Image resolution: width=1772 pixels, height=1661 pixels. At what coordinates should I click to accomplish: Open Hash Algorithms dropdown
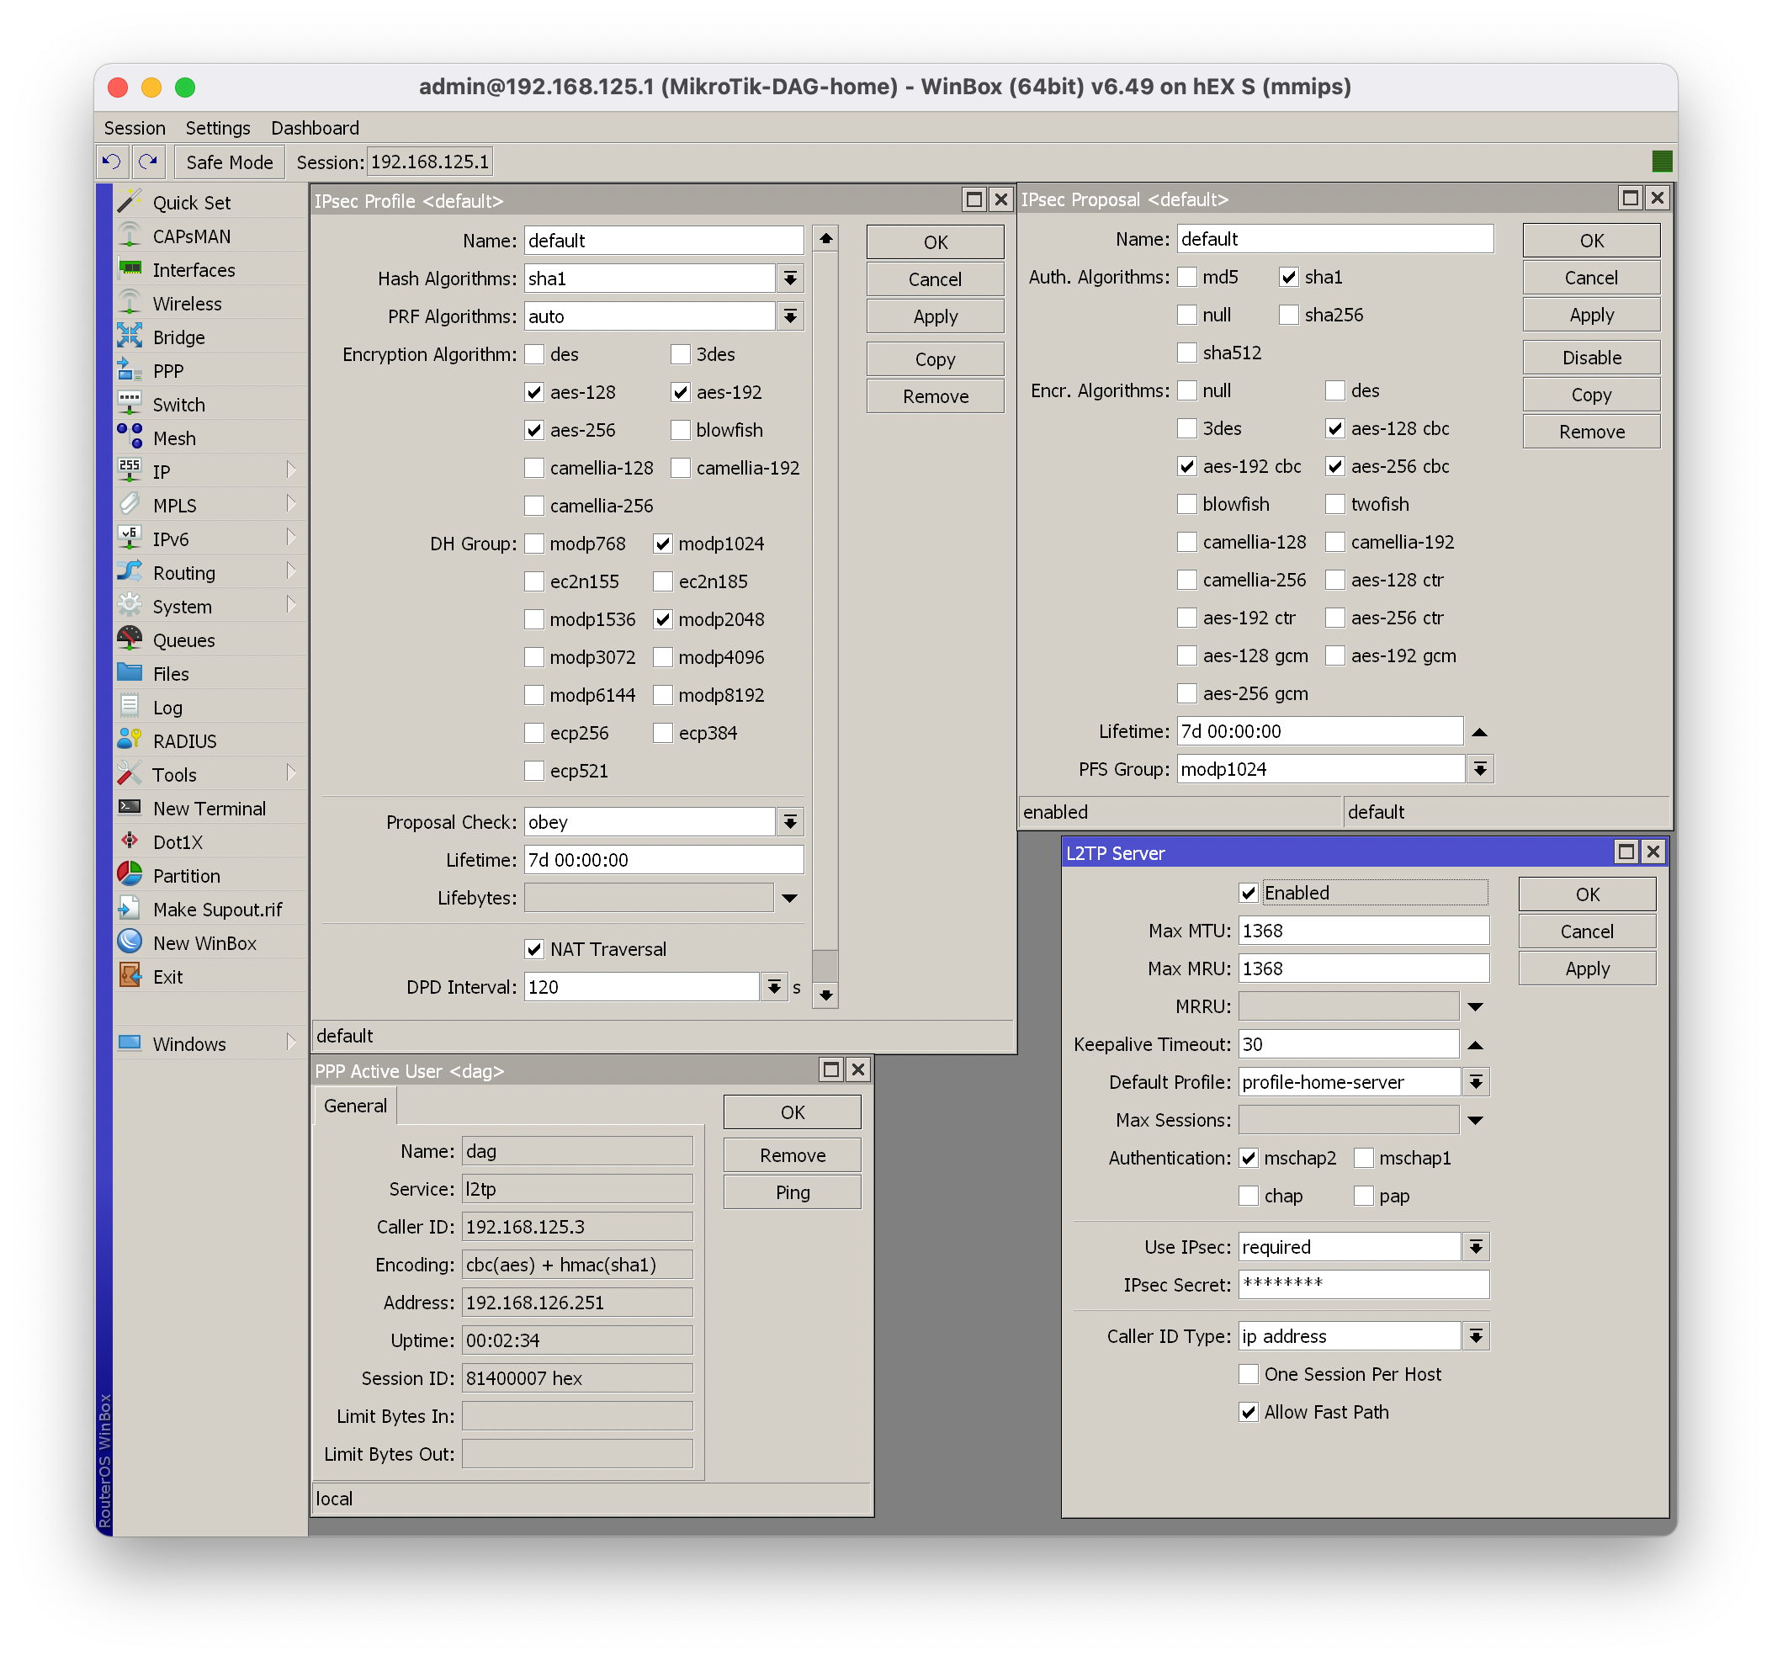pyautogui.click(x=791, y=279)
